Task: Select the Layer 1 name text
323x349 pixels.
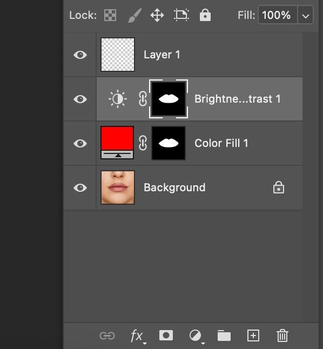Action: point(162,55)
